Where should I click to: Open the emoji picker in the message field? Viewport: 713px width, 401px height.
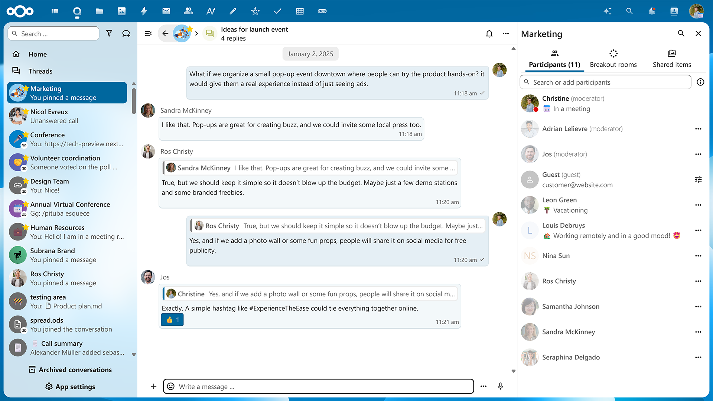[171, 386]
